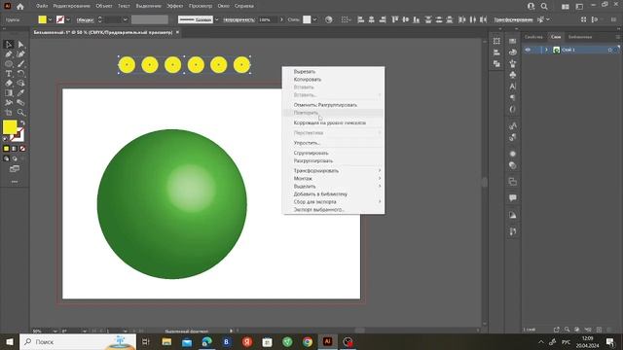Select the Eraser tool
Viewport: 623px width, 350px height.
[9, 84]
